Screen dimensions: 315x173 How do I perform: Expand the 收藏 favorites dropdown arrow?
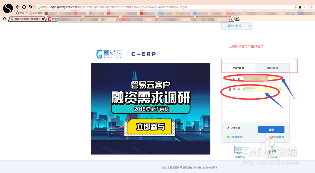(x=26, y=13)
